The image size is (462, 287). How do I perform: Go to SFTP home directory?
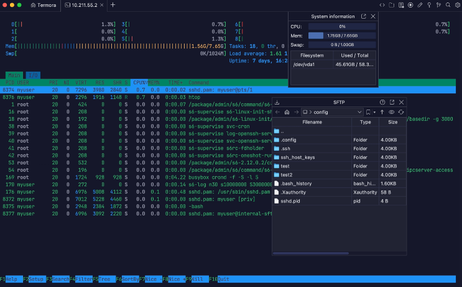pyautogui.click(x=287, y=112)
